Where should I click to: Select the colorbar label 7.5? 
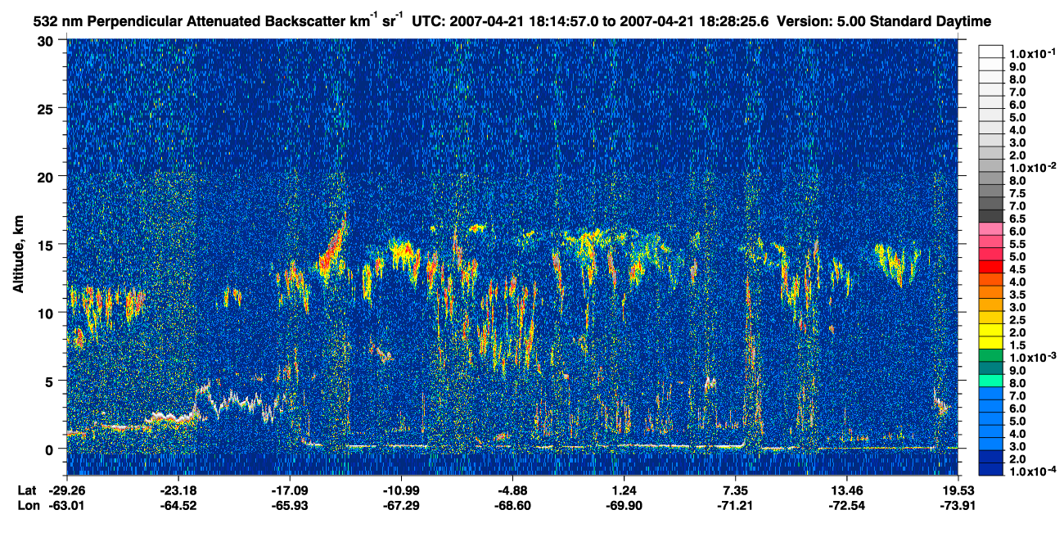coord(1017,192)
